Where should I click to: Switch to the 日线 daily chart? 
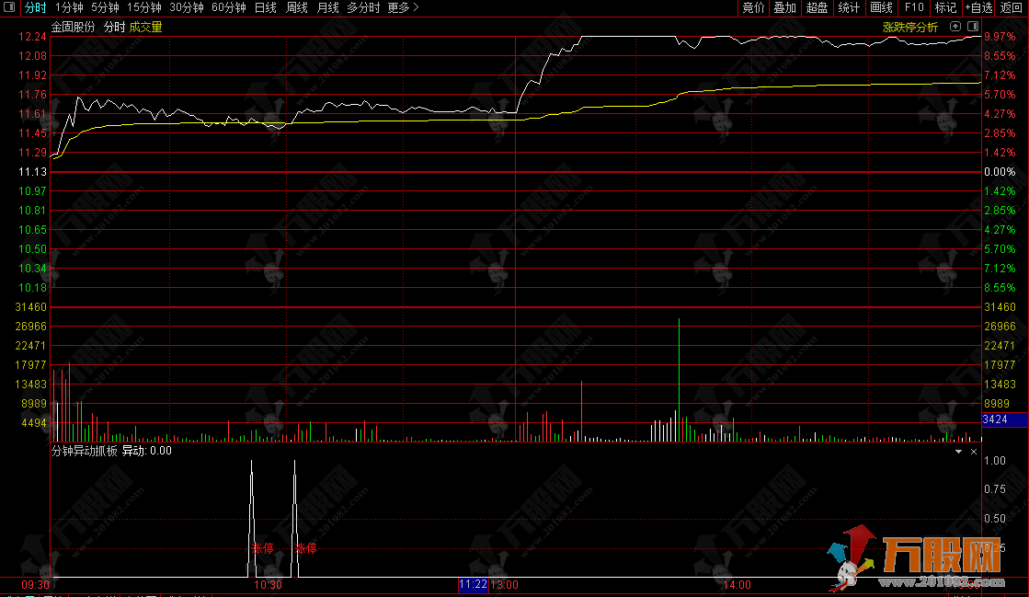(x=265, y=7)
